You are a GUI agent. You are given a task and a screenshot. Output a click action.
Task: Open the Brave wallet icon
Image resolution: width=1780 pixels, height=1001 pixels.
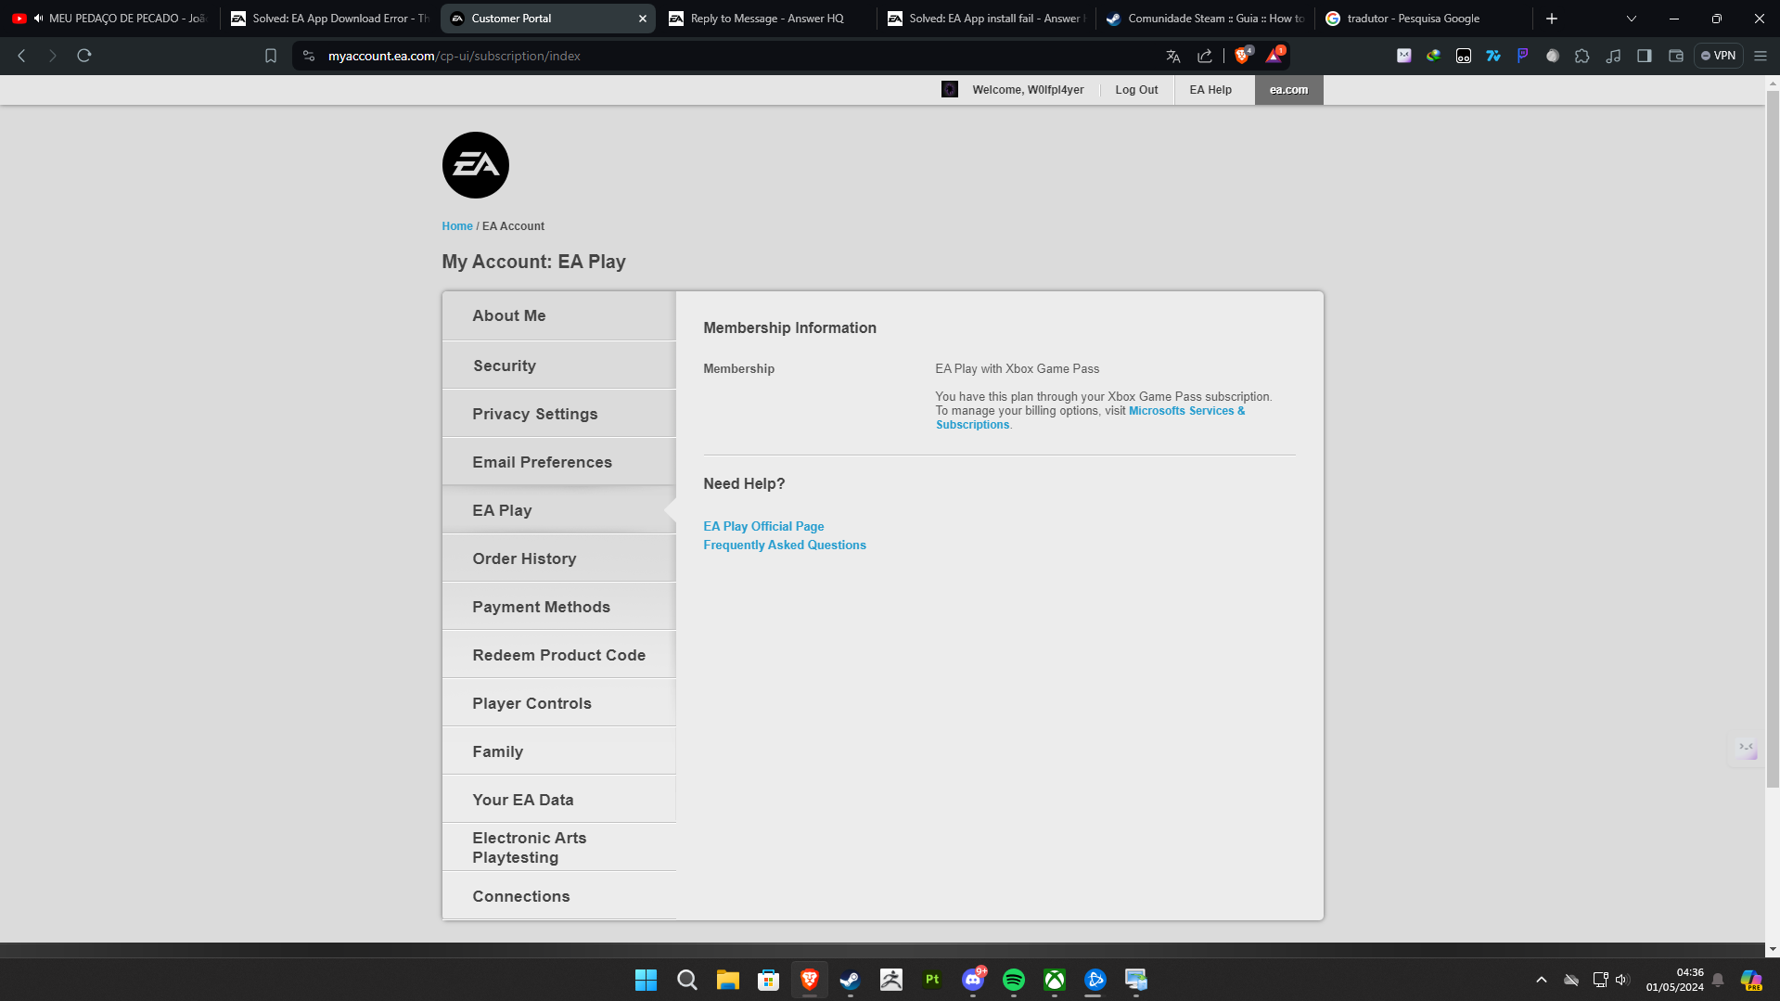1676,56
